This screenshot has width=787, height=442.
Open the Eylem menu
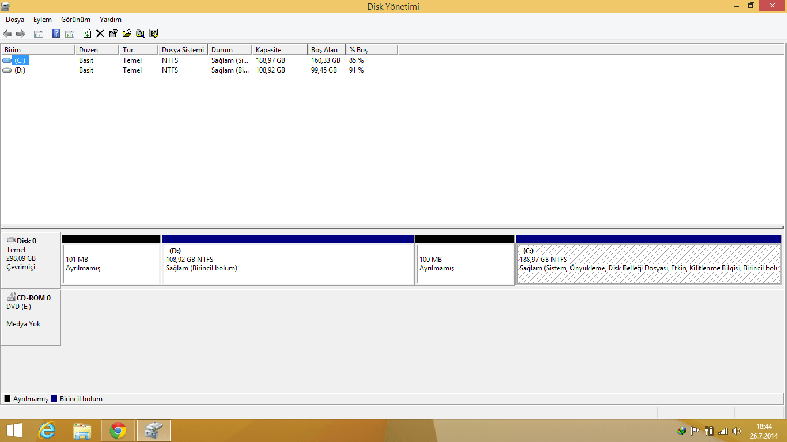43,20
